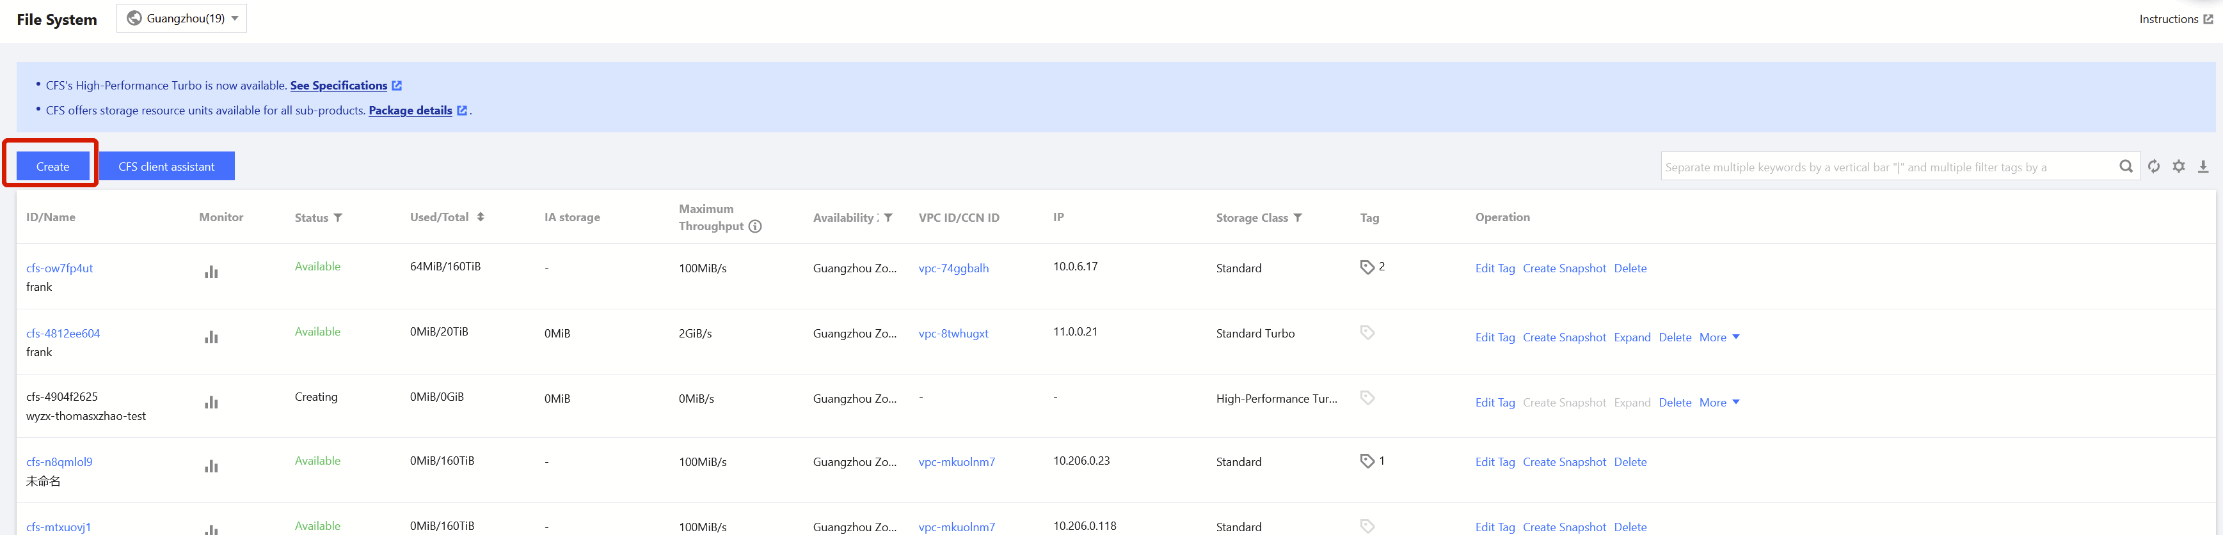Open monitor chart for cfs-n8qmlol9
Viewport: 2223px width, 535px height.
(x=211, y=466)
